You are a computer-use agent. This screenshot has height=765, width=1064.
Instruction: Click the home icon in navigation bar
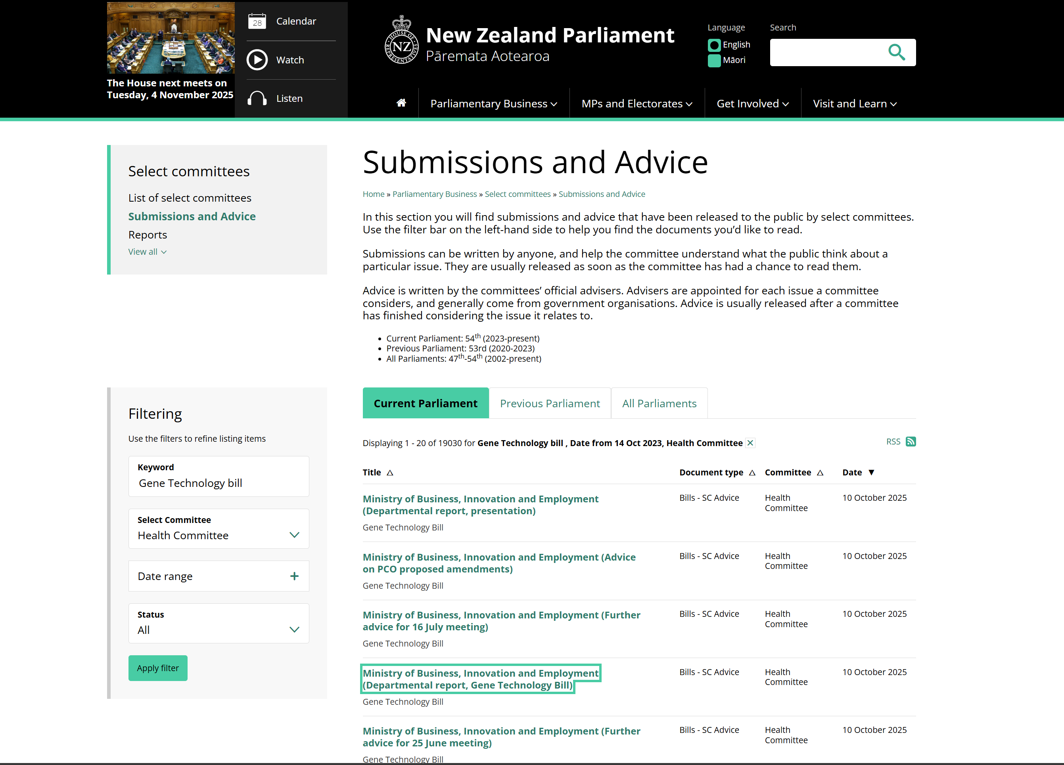[401, 103]
